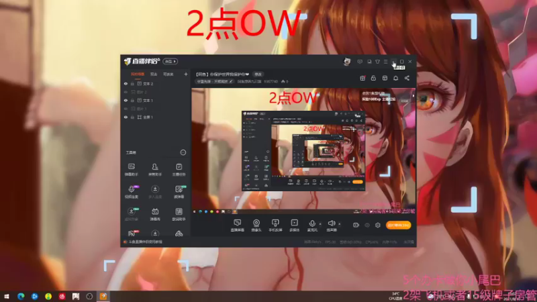Toggle the lock on the 全屏 1 layer
537x302 pixels.
tap(132, 117)
